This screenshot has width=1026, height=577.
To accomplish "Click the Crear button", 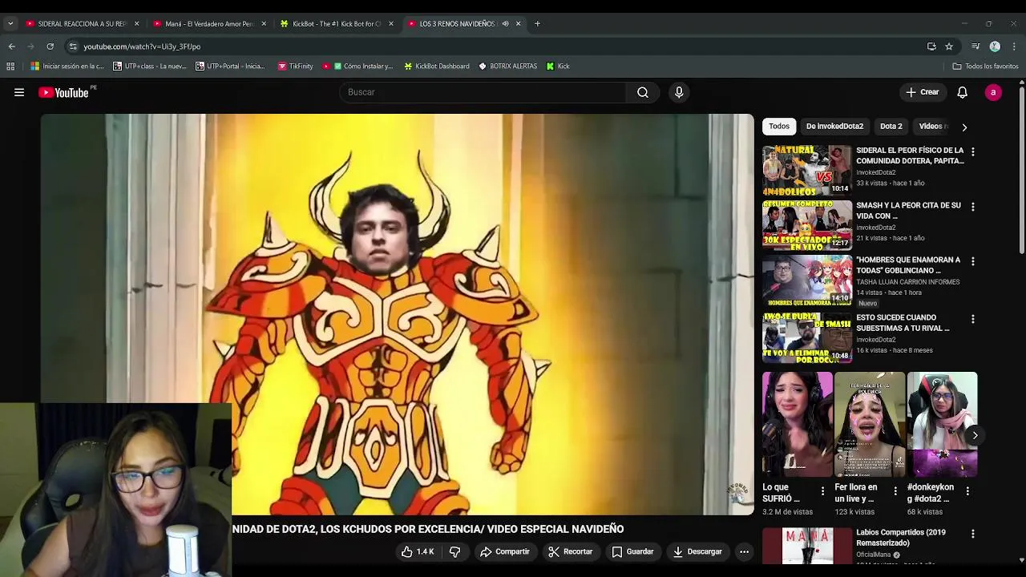I will click(x=922, y=92).
